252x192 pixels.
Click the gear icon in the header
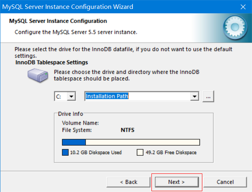tap(235, 27)
